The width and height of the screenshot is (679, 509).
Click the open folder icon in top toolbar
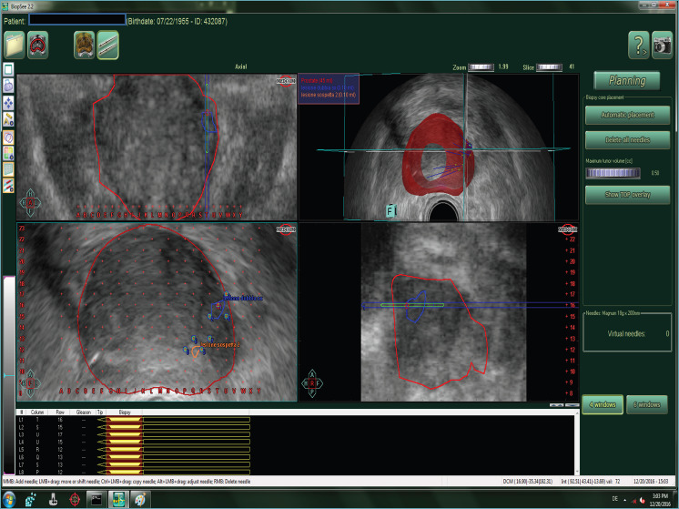coord(14,44)
